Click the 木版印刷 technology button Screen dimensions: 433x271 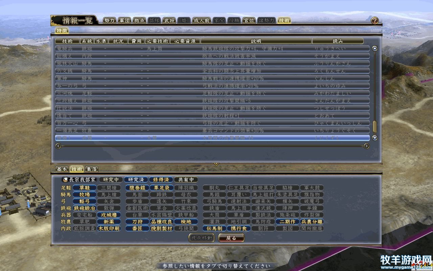click(109, 228)
